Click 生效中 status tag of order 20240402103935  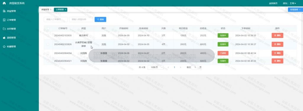(223, 35)
